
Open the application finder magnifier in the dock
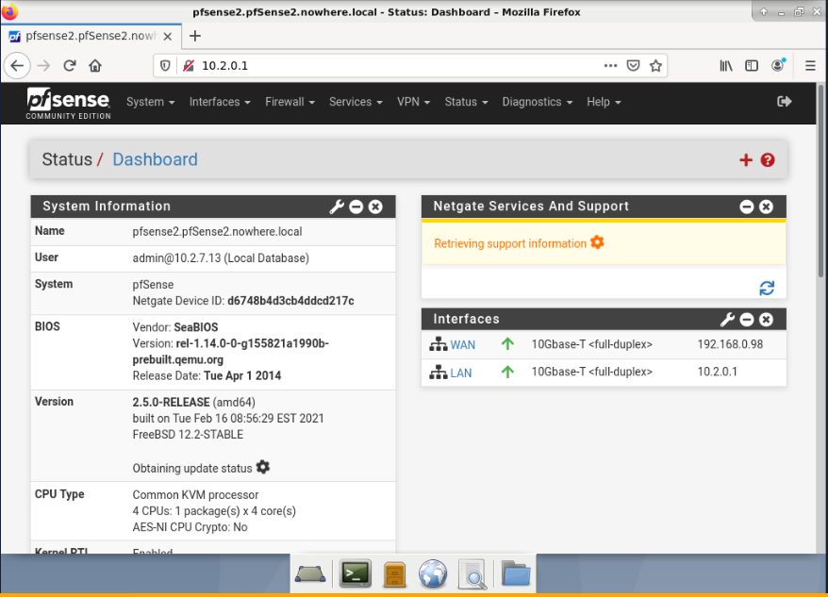tap(472, 574)
